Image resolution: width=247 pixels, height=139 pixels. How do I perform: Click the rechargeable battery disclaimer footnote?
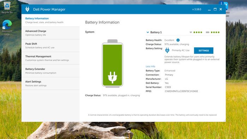coord(152,115)
